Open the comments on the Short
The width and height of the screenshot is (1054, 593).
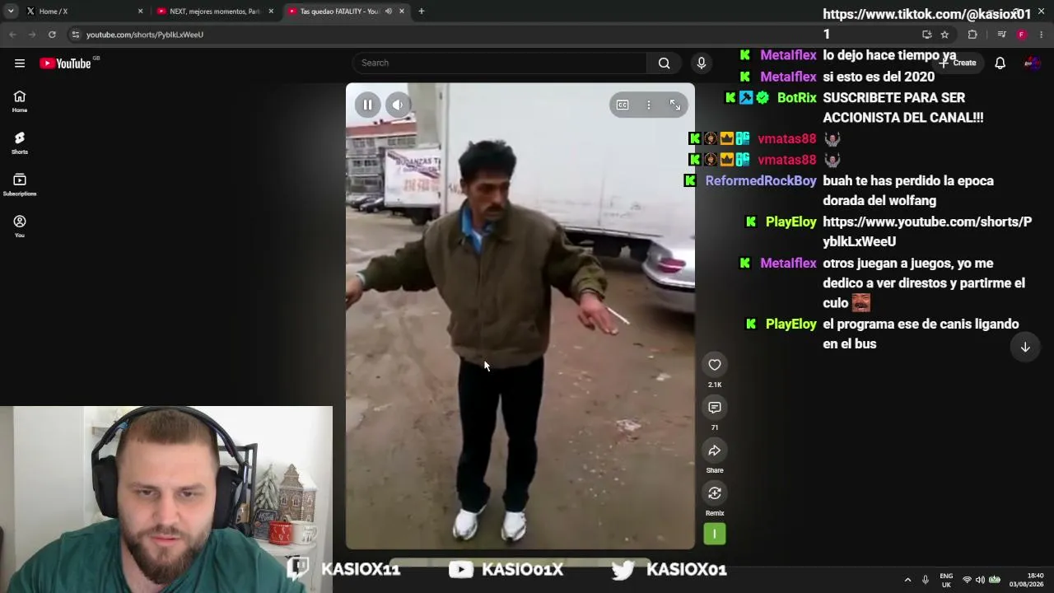point(715,408)
